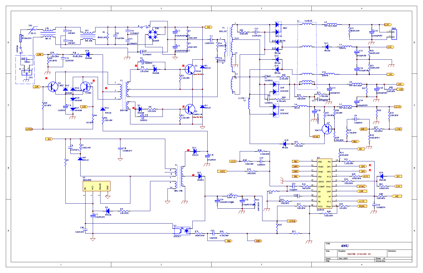Screen dimensions: 423x273
Task: Click the D11 1N5822 diode
Action: pos(200,177)
